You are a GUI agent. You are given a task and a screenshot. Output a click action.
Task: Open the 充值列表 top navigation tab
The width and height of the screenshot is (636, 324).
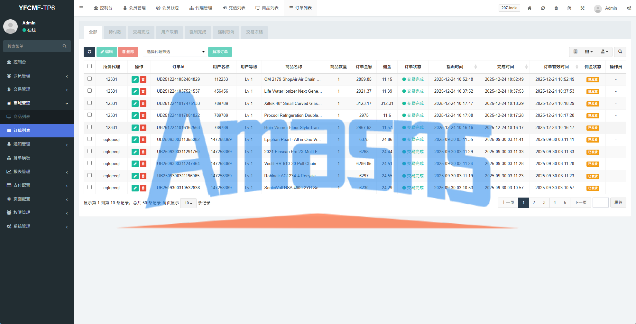coord(234,8)
